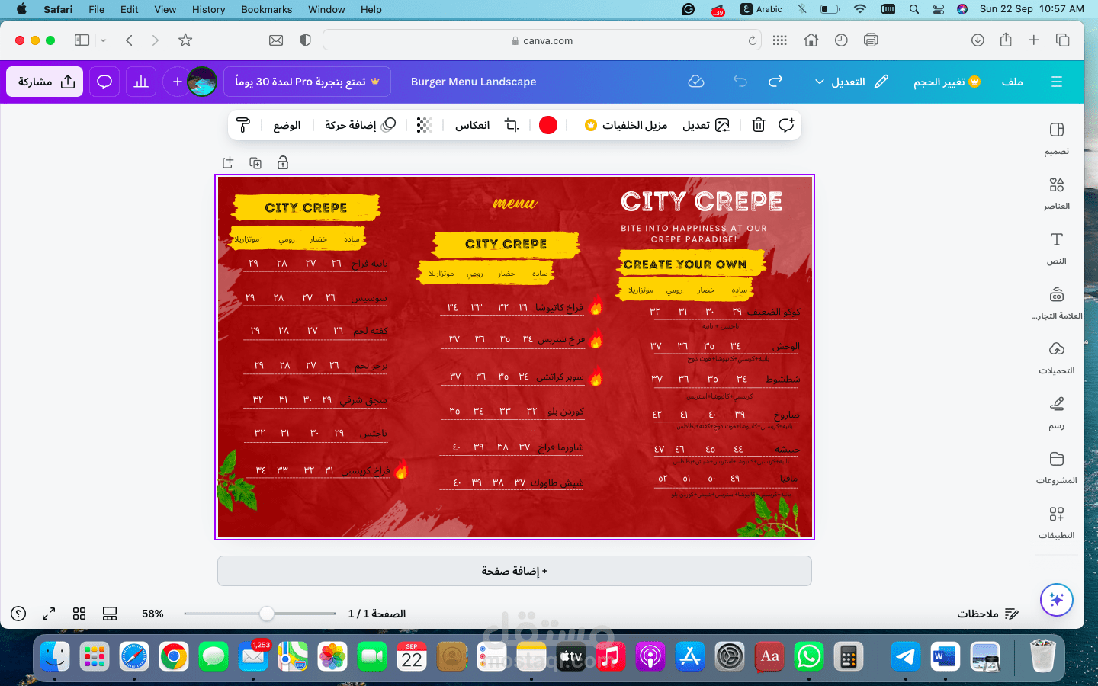Click the user profile avatar
Image resolution: width=1098 pixels, height=686 pixels.
202,82
